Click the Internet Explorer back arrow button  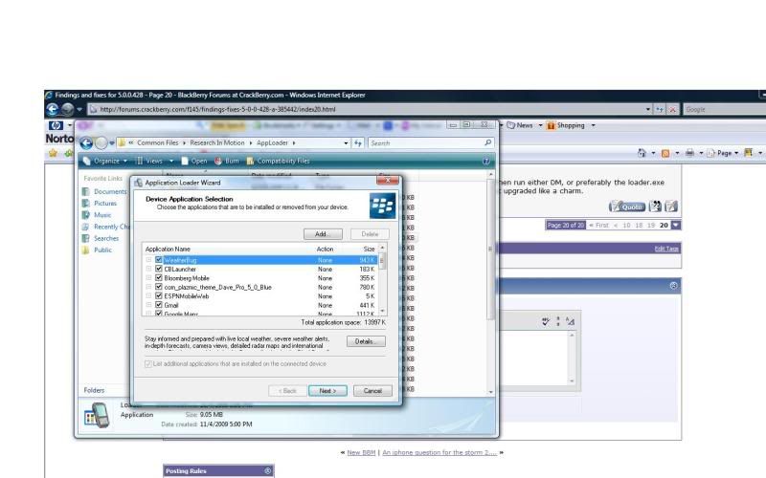pos(53,109)
